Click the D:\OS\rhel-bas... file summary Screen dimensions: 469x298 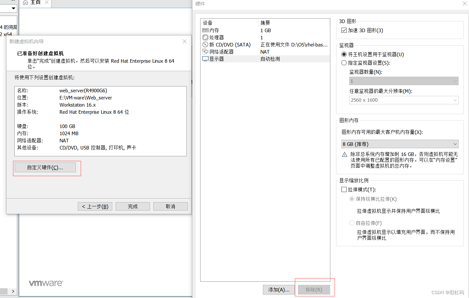point(294,45)
